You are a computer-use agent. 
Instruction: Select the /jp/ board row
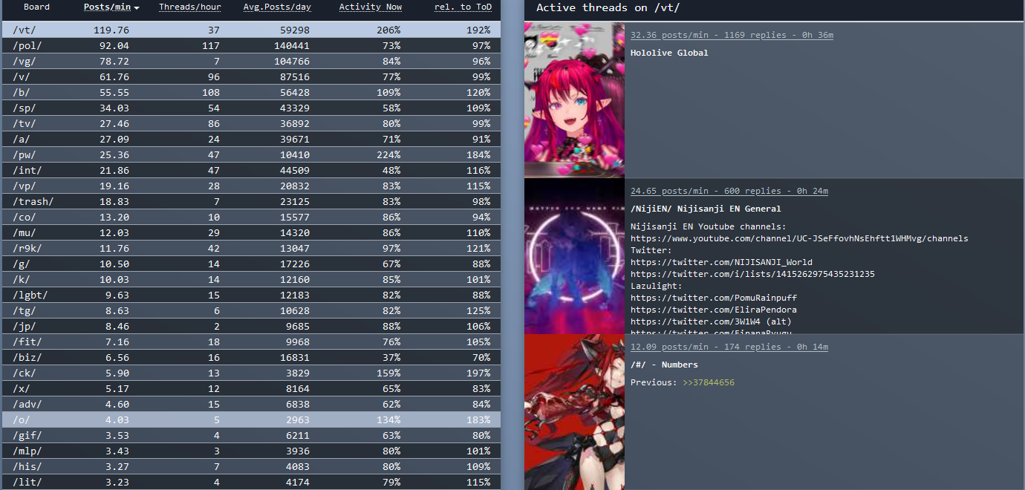pos(250,326)
